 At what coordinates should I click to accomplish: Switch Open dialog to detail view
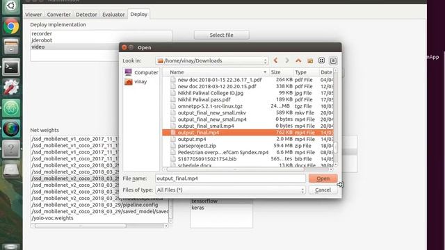(333, 60)
